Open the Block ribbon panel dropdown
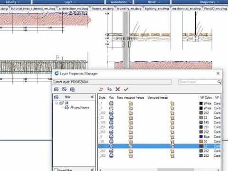 point(159,2)
